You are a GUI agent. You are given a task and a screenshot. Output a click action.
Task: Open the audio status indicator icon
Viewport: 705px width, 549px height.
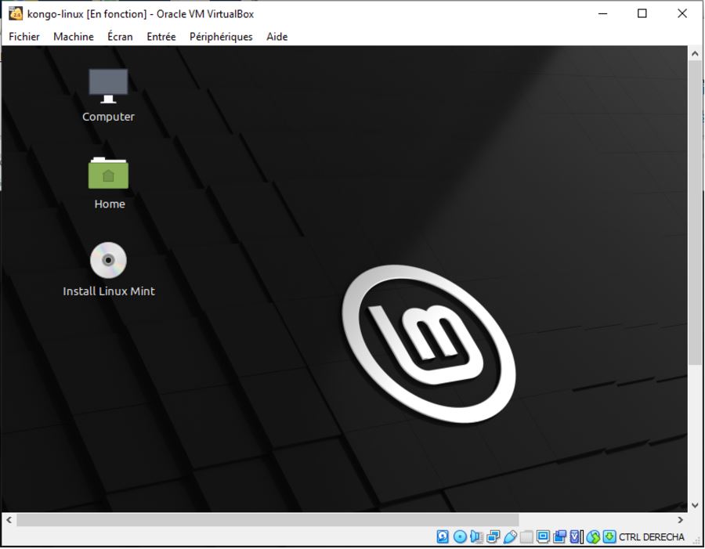click(x=476, y=537)
